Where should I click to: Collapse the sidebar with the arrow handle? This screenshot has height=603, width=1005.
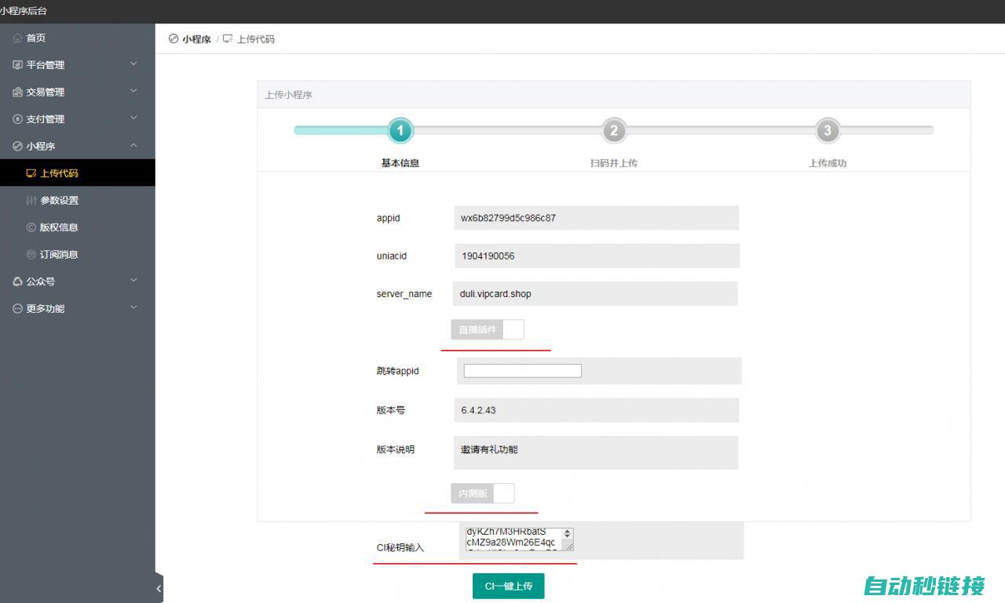click(x=159, y=588)
